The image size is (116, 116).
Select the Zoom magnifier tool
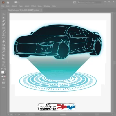pyautogui.click(x=3, y=66)
